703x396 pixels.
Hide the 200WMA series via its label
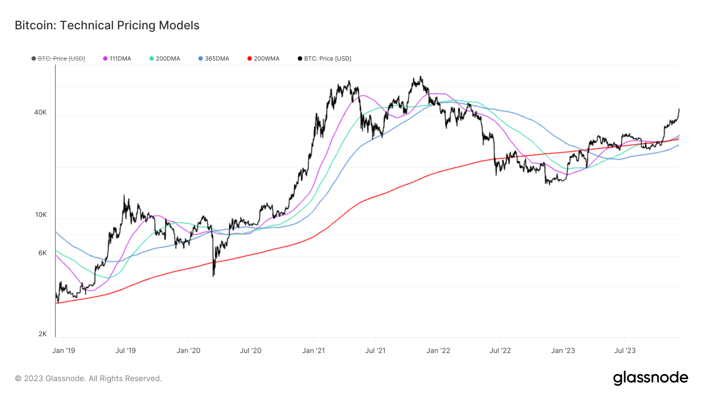pos(267,59)
